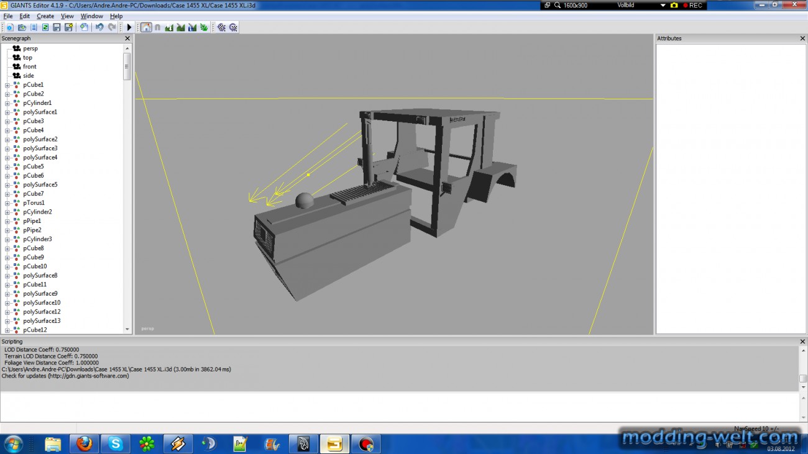Image resolution: width=808 pixels, height=454 pixels.
Task: Click the yellow camera screenshot icon
Action: tap(674, 5)
